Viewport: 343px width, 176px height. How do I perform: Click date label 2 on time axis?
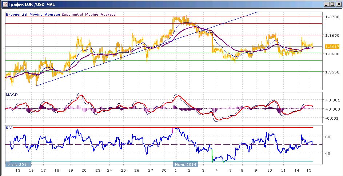(x=190, y=171)
